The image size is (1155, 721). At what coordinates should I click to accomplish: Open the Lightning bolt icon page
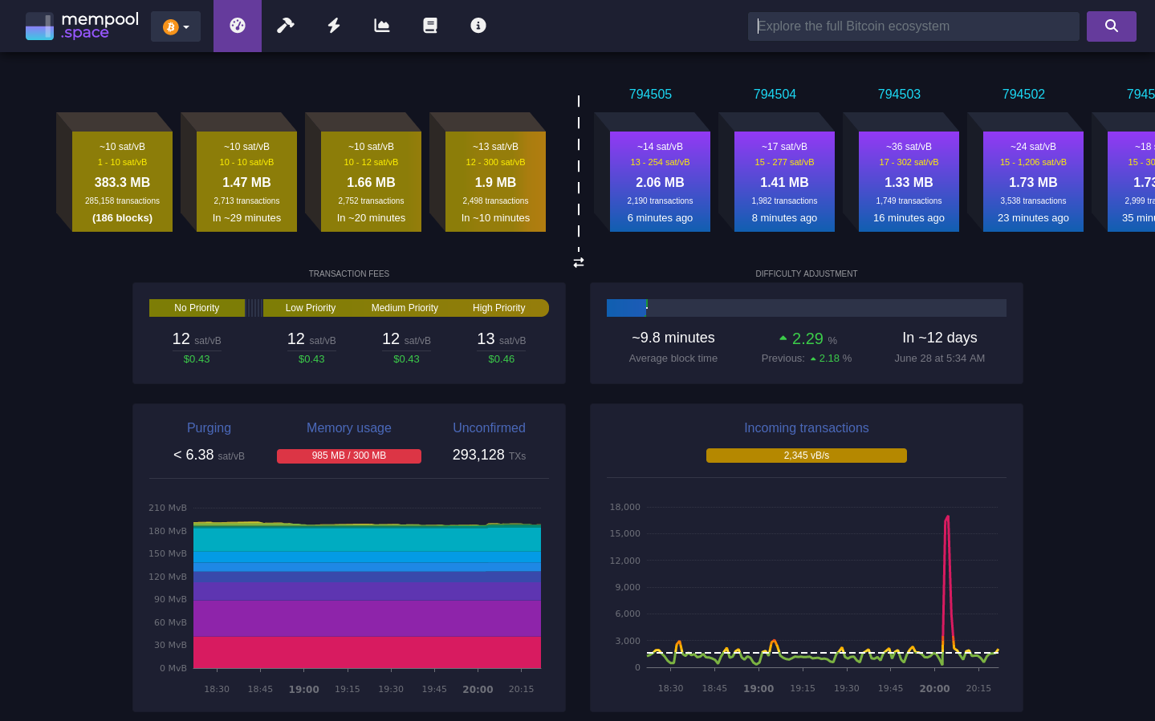tap(334, 26)
